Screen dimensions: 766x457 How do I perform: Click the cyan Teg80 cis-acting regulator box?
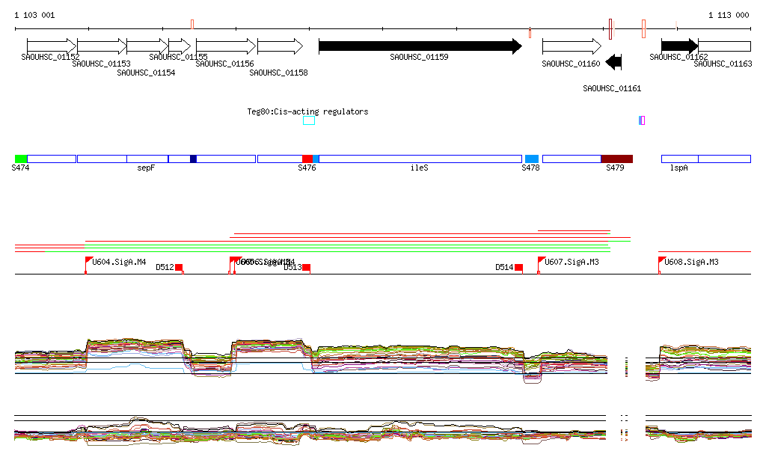coord(309,120)
